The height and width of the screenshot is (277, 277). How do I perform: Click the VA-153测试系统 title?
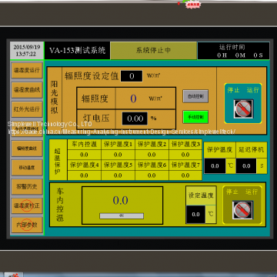77,51
